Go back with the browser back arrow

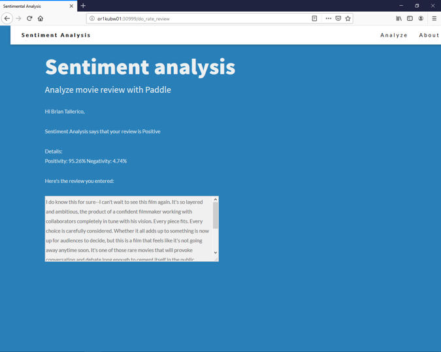(7, 18)
